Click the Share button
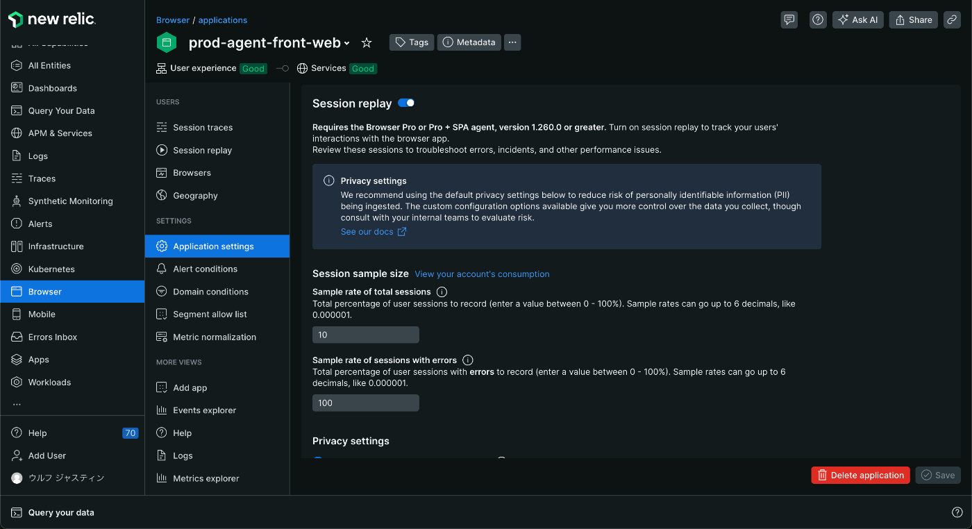 914,19
